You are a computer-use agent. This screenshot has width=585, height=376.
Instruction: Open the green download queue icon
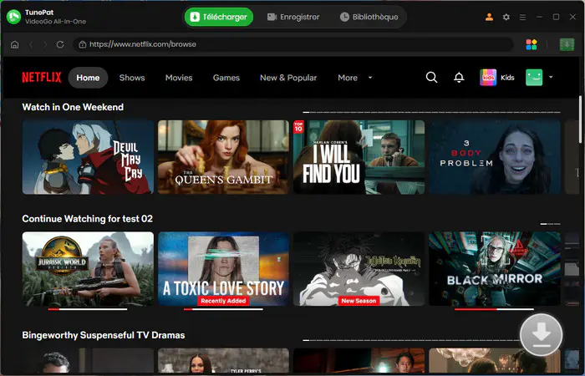point(567,44)
